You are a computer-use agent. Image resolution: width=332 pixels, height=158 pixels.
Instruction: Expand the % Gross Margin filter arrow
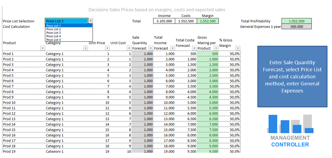[x=238, y=48]
